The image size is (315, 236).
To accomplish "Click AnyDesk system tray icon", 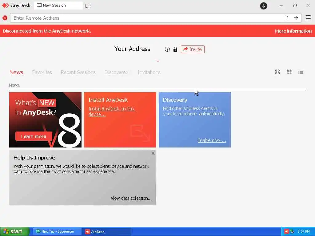I will click(x=286, y=231).
